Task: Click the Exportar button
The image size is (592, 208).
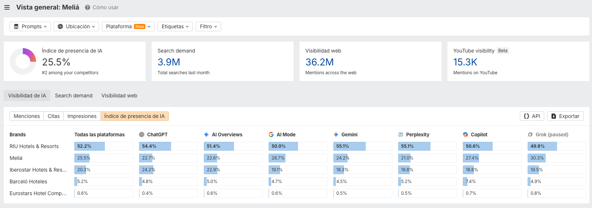Action: pos(565,116)
